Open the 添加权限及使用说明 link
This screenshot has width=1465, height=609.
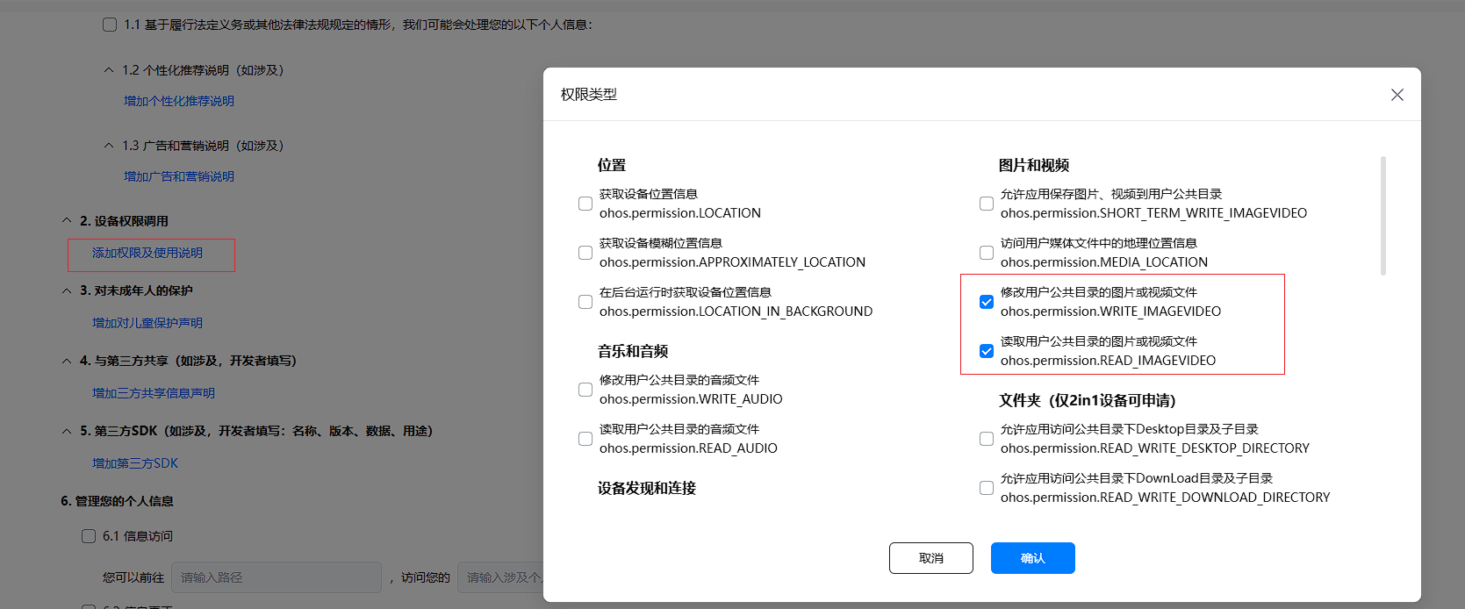pos(147,253)
